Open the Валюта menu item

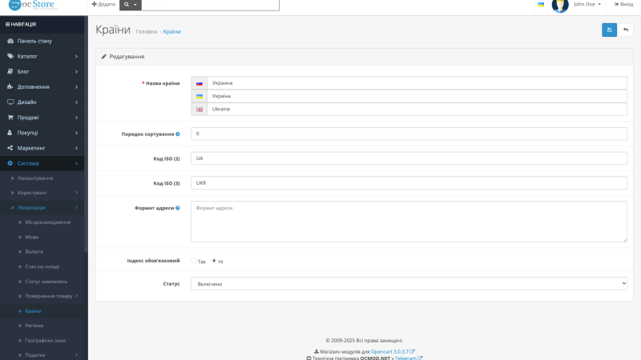click(42, 251)
